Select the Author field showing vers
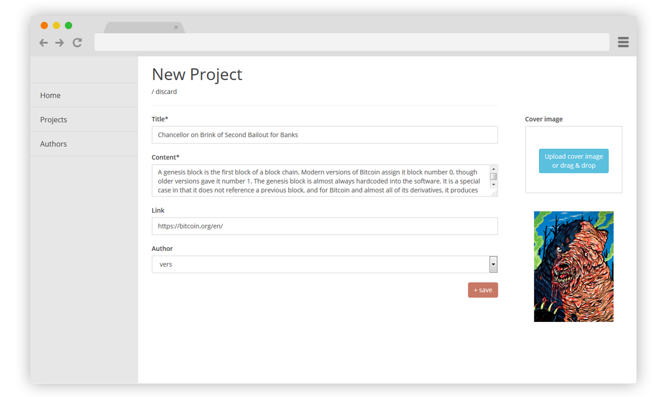Image resolution: width=667 pixels, height=397 pixels. (324, 264)
